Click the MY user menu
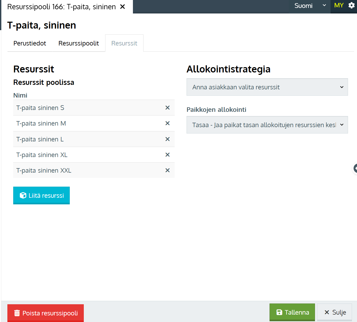This screenshot has width=357, height=322. pyautogui.click(x=339, y=6)
